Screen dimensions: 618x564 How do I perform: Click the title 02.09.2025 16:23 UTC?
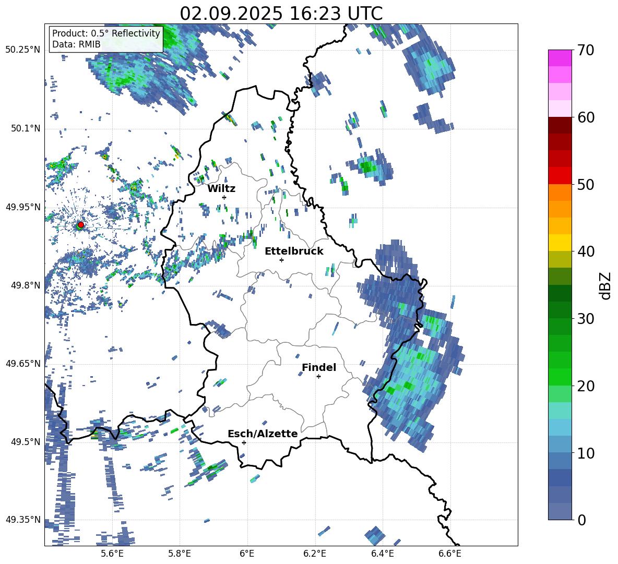[x=281, y=14]
